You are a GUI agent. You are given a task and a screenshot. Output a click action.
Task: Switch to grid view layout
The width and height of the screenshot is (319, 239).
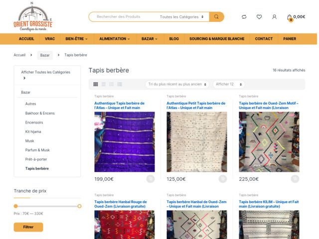pyautogui.click(x=96, y=84)
